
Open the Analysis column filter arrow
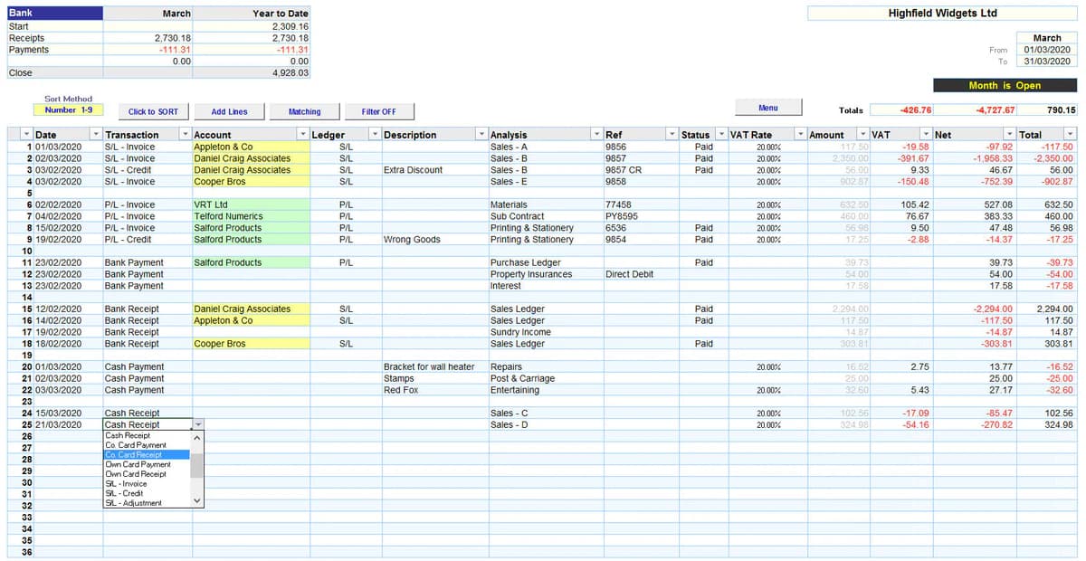[x=596, y=135]
